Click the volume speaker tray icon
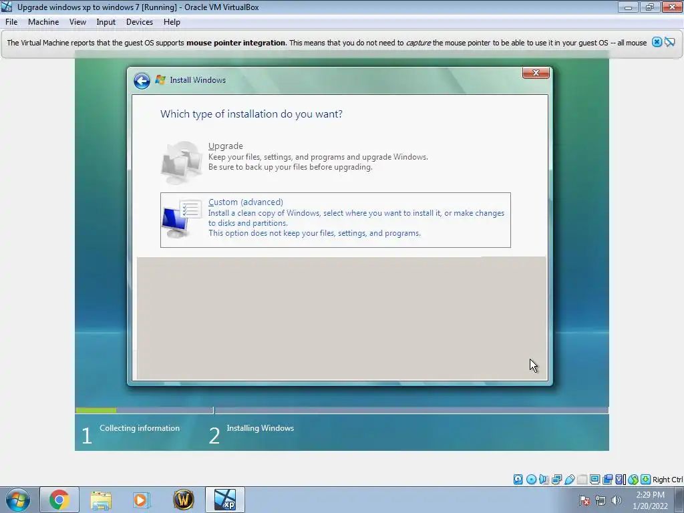The height and width of the screenshot is (513, 684). coord(617,500)
